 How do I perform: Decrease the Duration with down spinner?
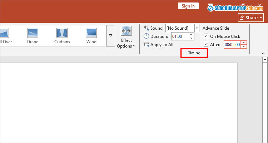tap(191, 38)
